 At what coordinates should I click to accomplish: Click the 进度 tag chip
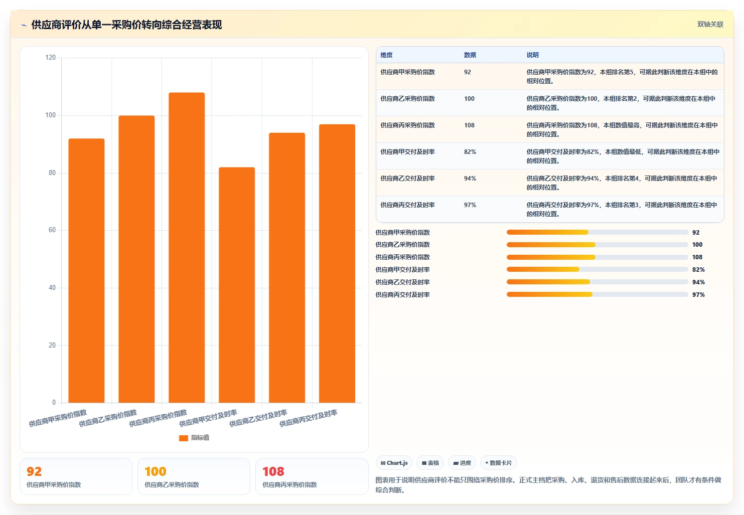[x=462, y=463]
